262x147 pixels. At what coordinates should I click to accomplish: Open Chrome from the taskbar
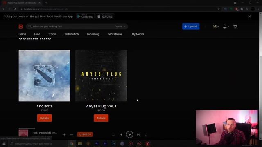[x=72, y=143]
